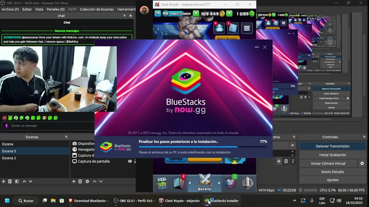Open transition type dropdown arrow
This screenshot has width=369, height=207.
pyautogui.click(x=293, y=145)
